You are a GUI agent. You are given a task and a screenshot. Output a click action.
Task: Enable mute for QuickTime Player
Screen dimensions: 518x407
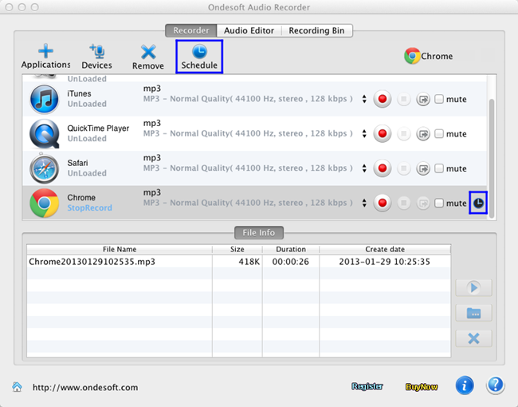tap(439, 134)
